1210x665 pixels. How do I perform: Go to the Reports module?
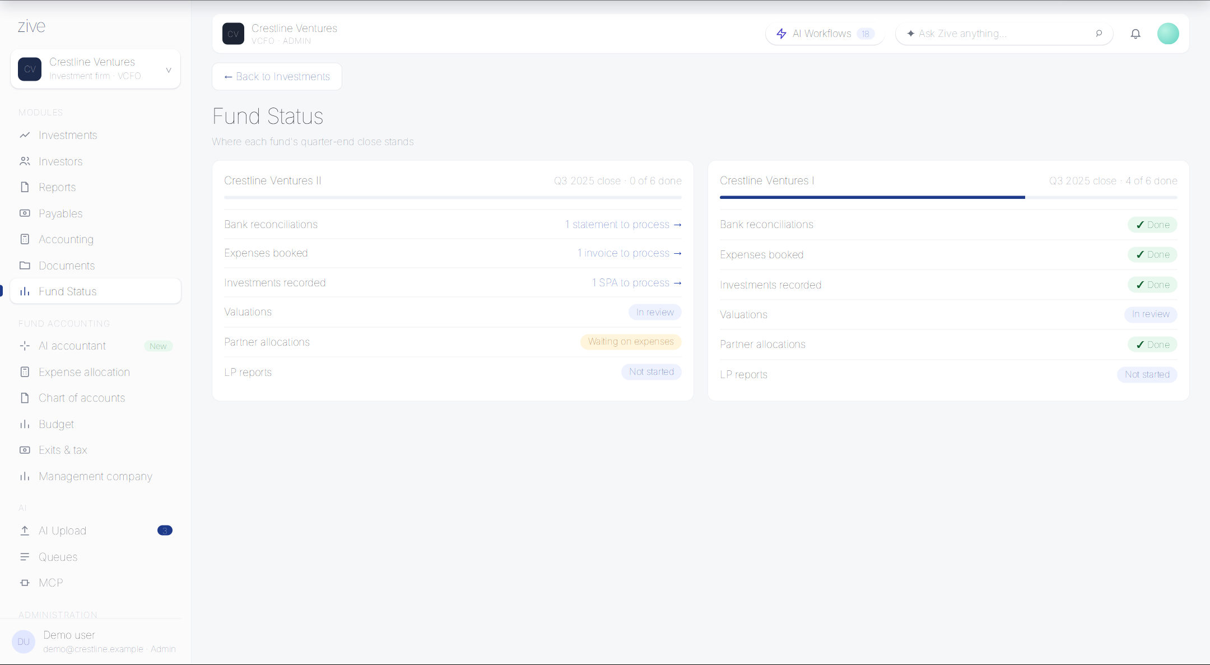coord(95,187)
